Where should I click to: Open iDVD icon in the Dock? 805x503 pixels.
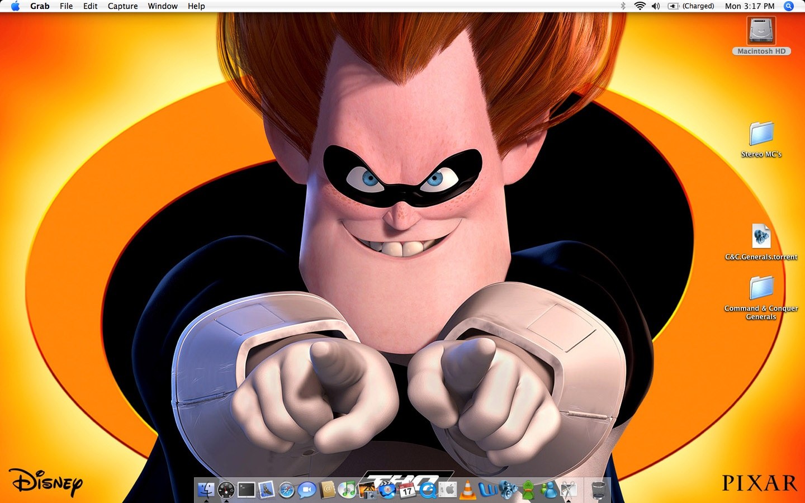pyautogui.click(x=387, y=490)
